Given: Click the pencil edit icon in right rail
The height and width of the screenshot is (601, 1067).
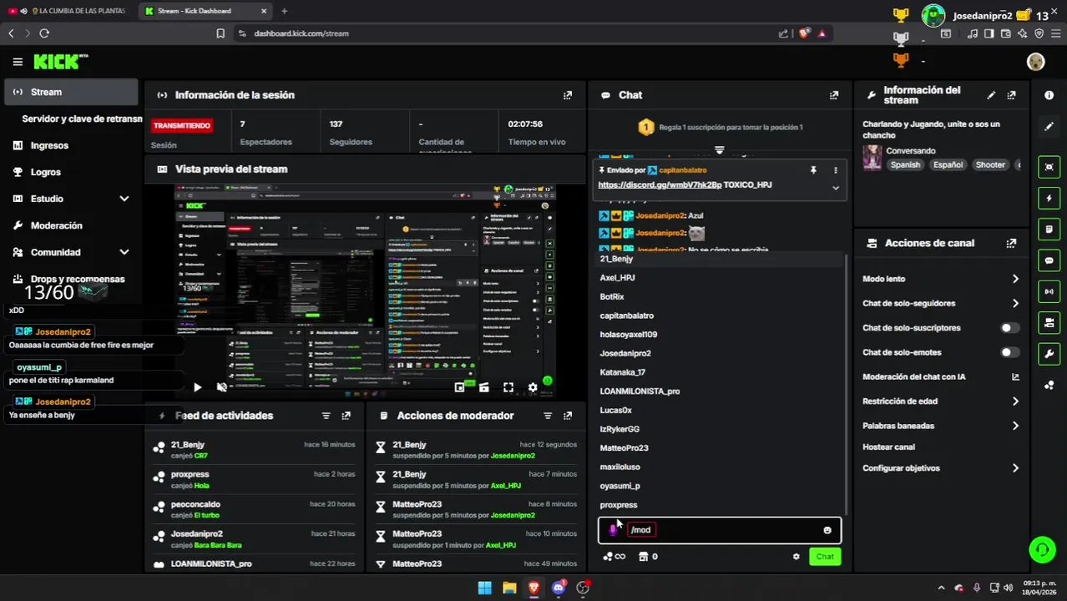Looking at the screenshot, I should (x=1049, y=127).
